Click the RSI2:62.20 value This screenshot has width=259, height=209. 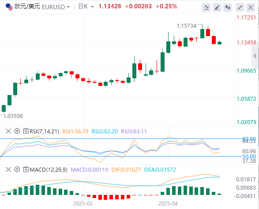coord(105,132)
